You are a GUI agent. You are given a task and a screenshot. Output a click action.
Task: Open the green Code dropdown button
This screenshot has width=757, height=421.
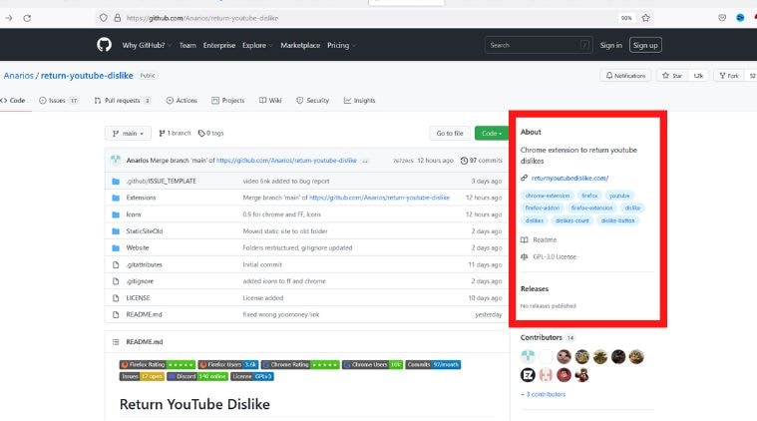(x=492, y=134)
